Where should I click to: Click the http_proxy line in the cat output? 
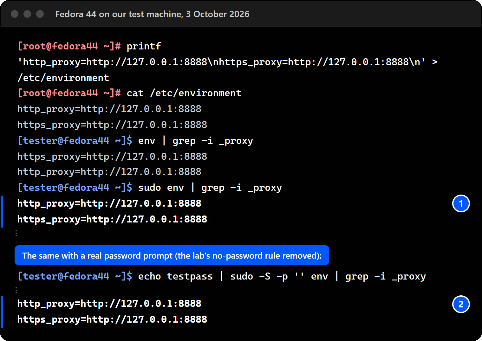(109, 109)
